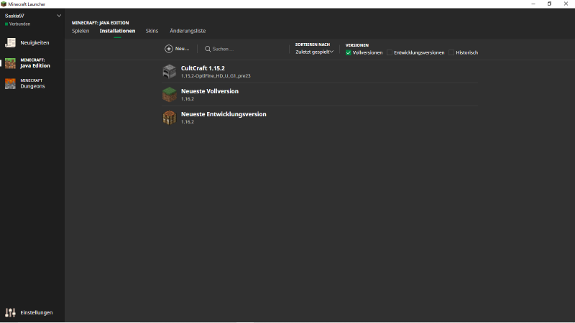Click the crafting table icon for Neueste Entwicklungsversion
The image size is (575, 323).
[x=169, y=118]
